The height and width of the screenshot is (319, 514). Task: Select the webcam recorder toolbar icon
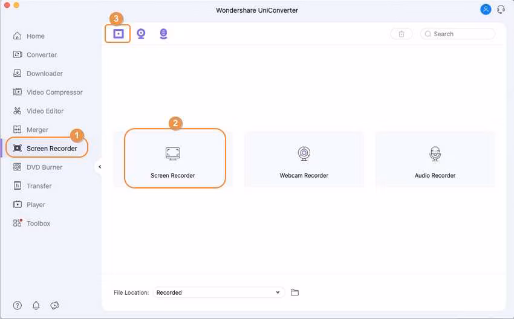[x=141, y=34]
